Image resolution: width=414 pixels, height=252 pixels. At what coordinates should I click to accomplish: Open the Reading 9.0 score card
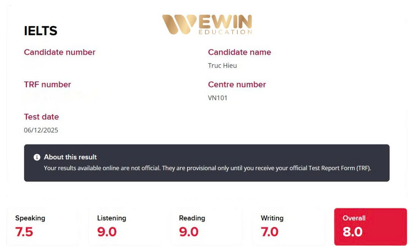(206, 227)
